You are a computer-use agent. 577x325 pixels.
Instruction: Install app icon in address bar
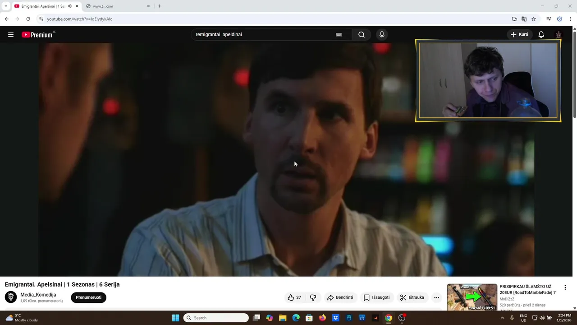514,19
